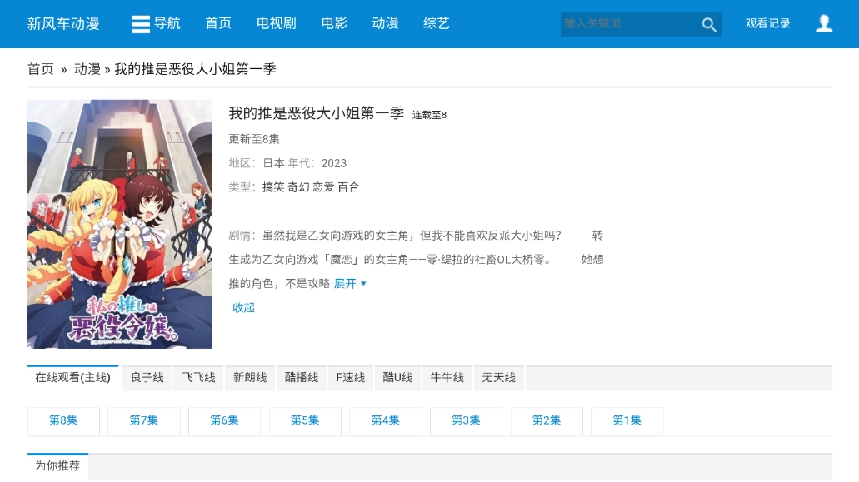
Task: Open 观看记录 watch history
Action: tap(767, 23)
